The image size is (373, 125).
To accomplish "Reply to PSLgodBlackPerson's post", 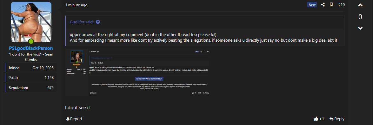I will [337, 119].
